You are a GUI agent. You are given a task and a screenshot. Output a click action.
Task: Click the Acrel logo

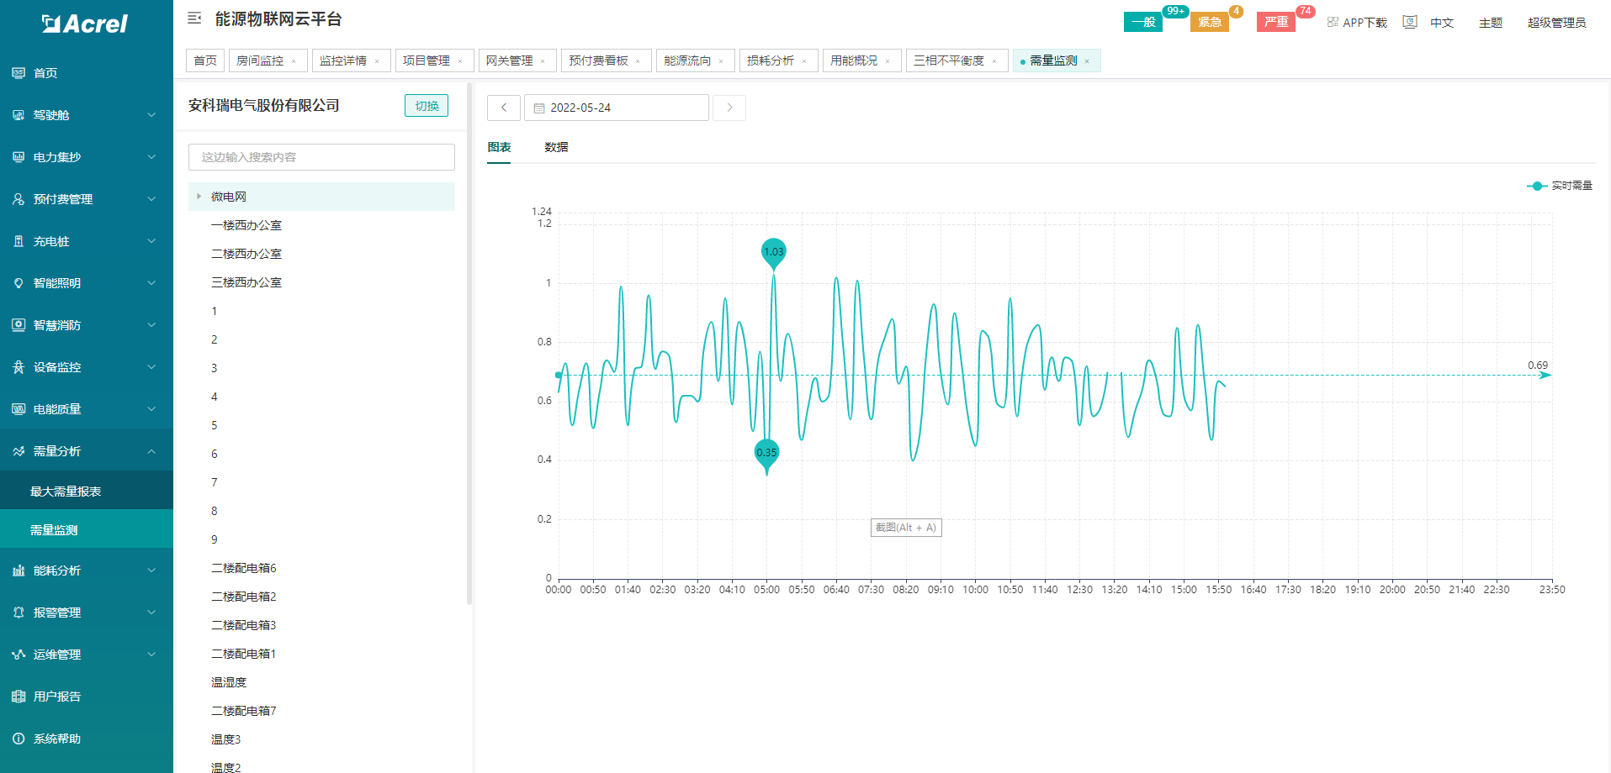[x=85, y=24]
